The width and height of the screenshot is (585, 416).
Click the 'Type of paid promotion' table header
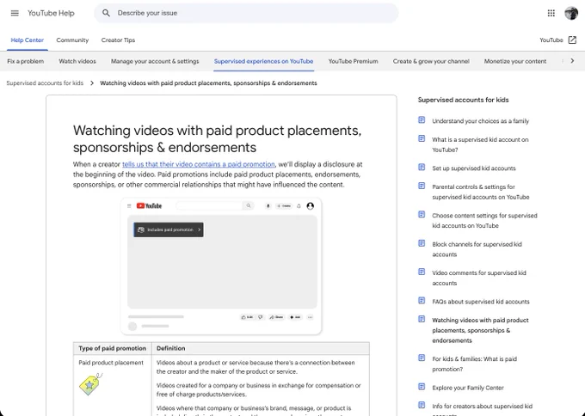coord(113,348)
